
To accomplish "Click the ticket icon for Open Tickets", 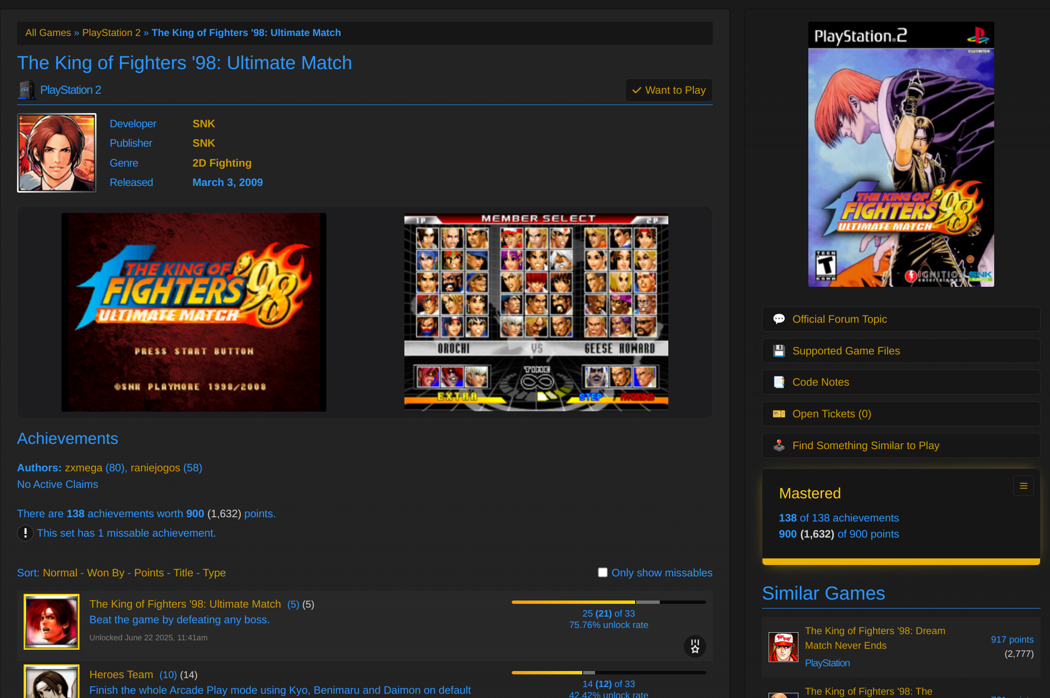I will [x=779, y=414].
